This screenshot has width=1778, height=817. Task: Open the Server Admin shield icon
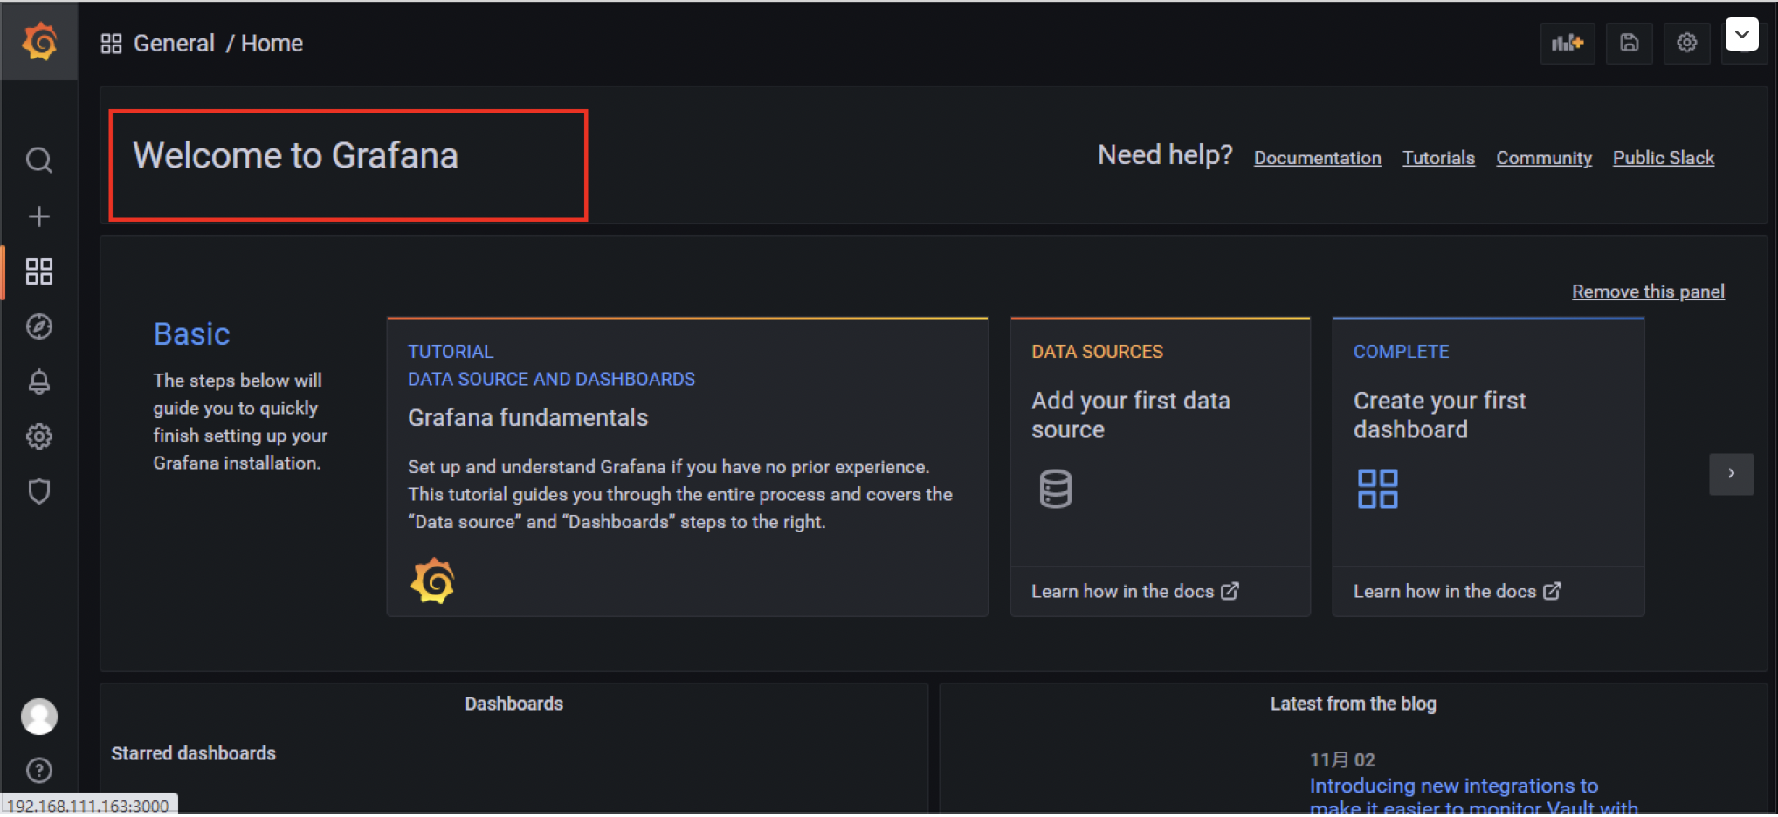coord(39,491)
